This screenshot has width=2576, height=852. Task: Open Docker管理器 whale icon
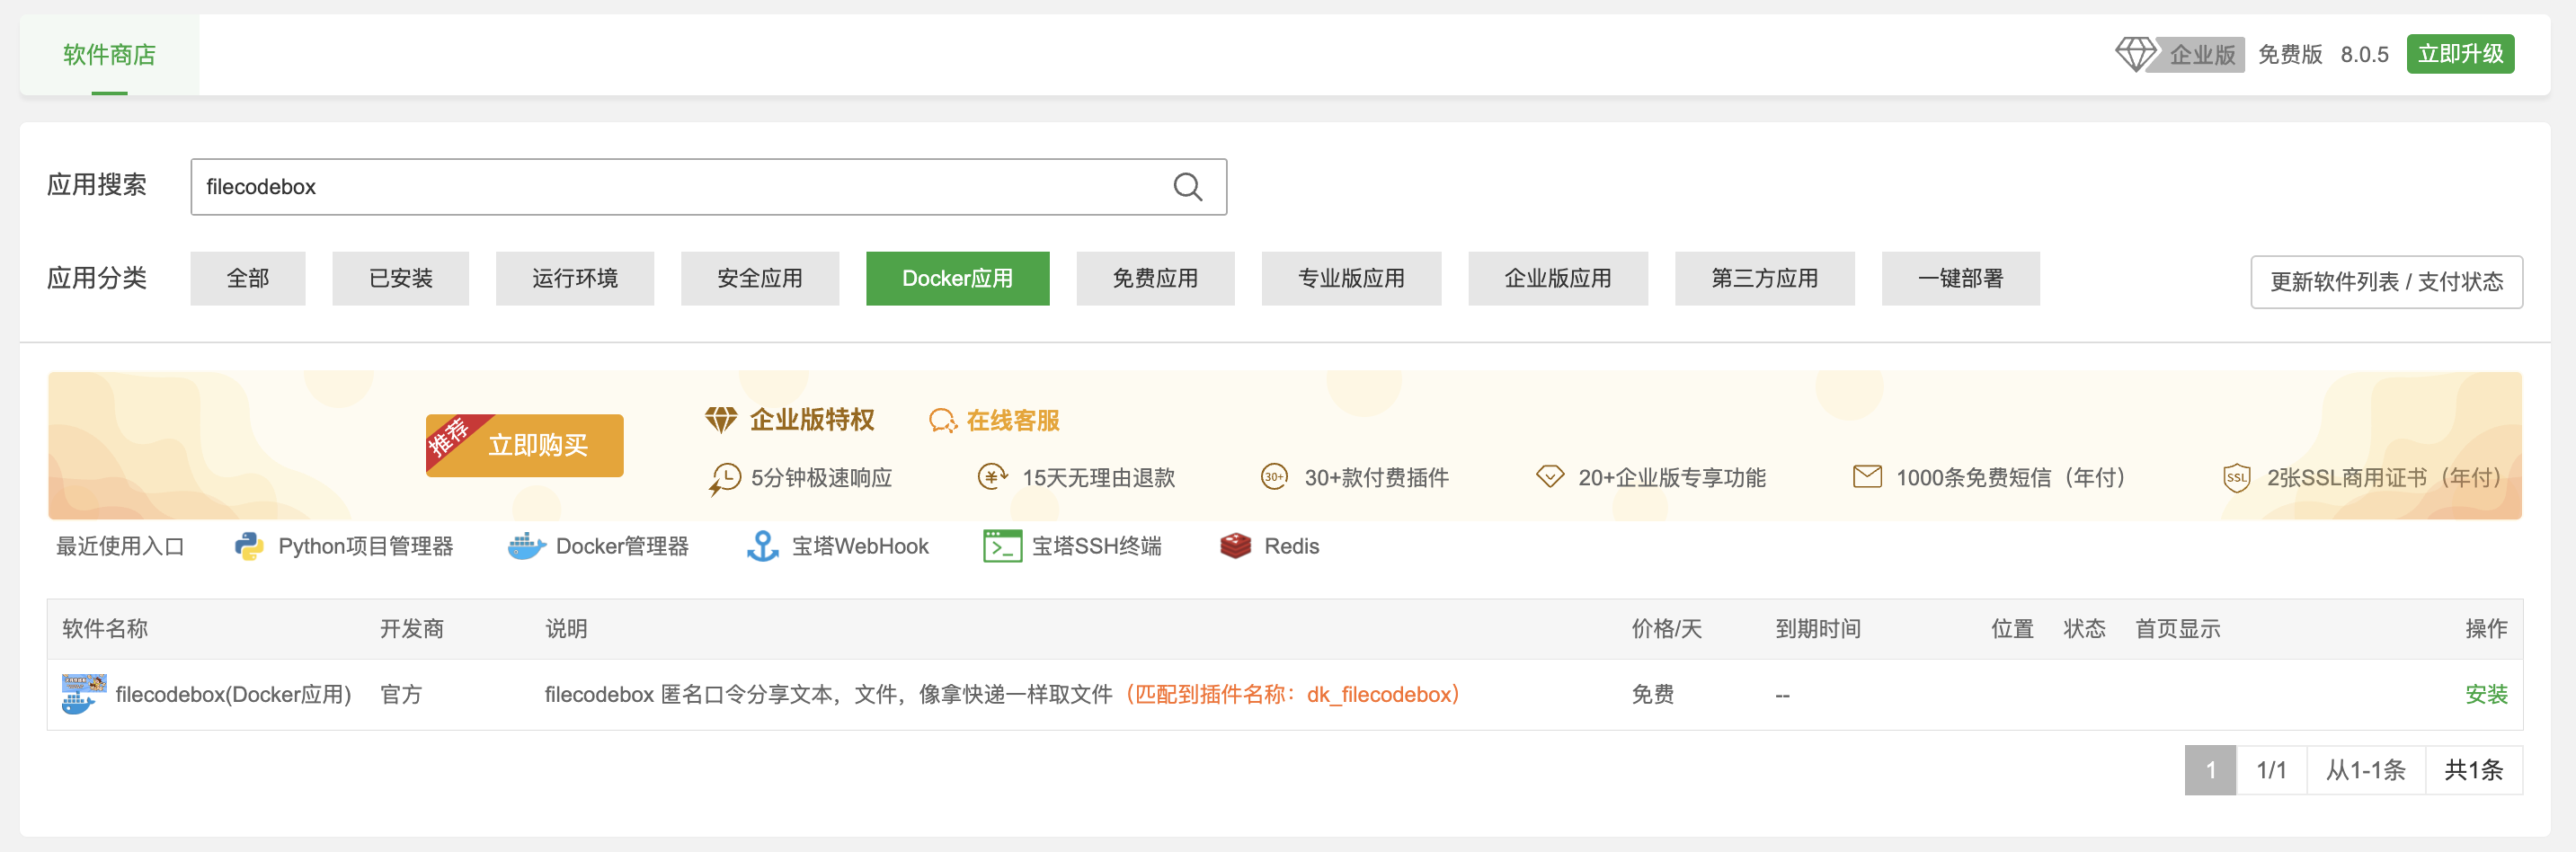pyautogui.click(x=526, y=546)
